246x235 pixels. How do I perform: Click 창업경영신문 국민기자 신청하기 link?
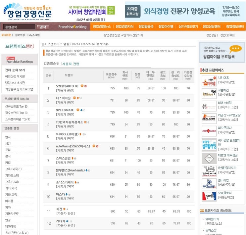(123, 35)
